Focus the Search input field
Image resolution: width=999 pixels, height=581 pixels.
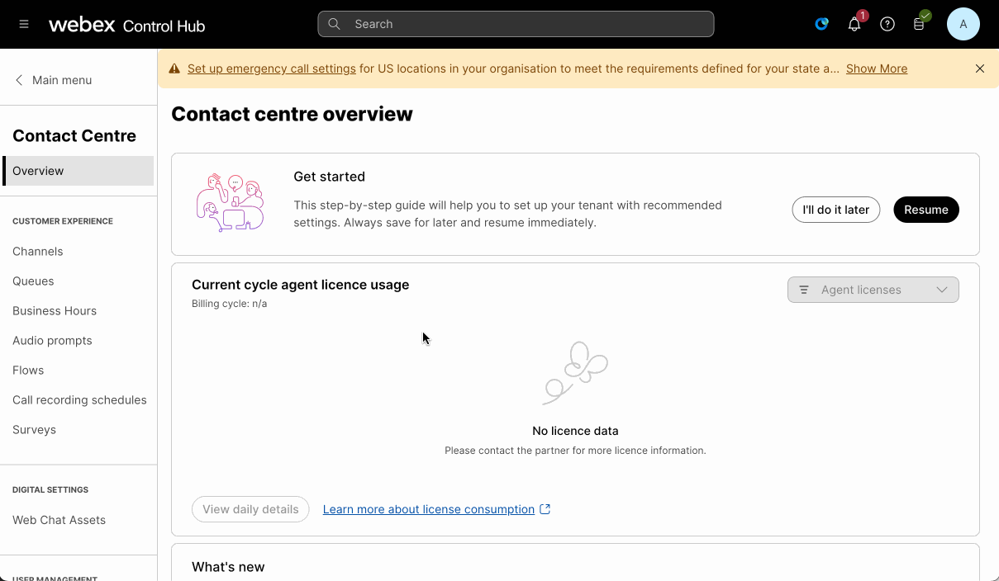click(516, 24)
